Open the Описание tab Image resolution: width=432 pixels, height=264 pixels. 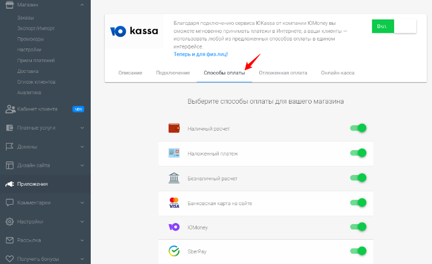[130, 73]
